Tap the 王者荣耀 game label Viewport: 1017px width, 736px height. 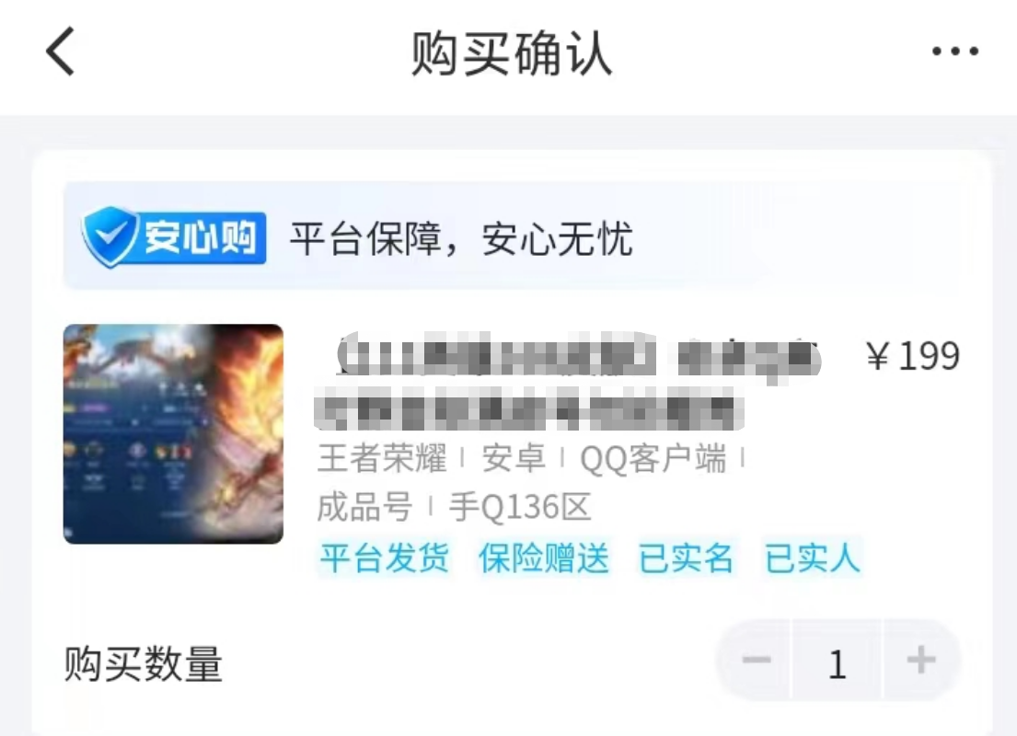pyautogui.click(x=382, y=458)
